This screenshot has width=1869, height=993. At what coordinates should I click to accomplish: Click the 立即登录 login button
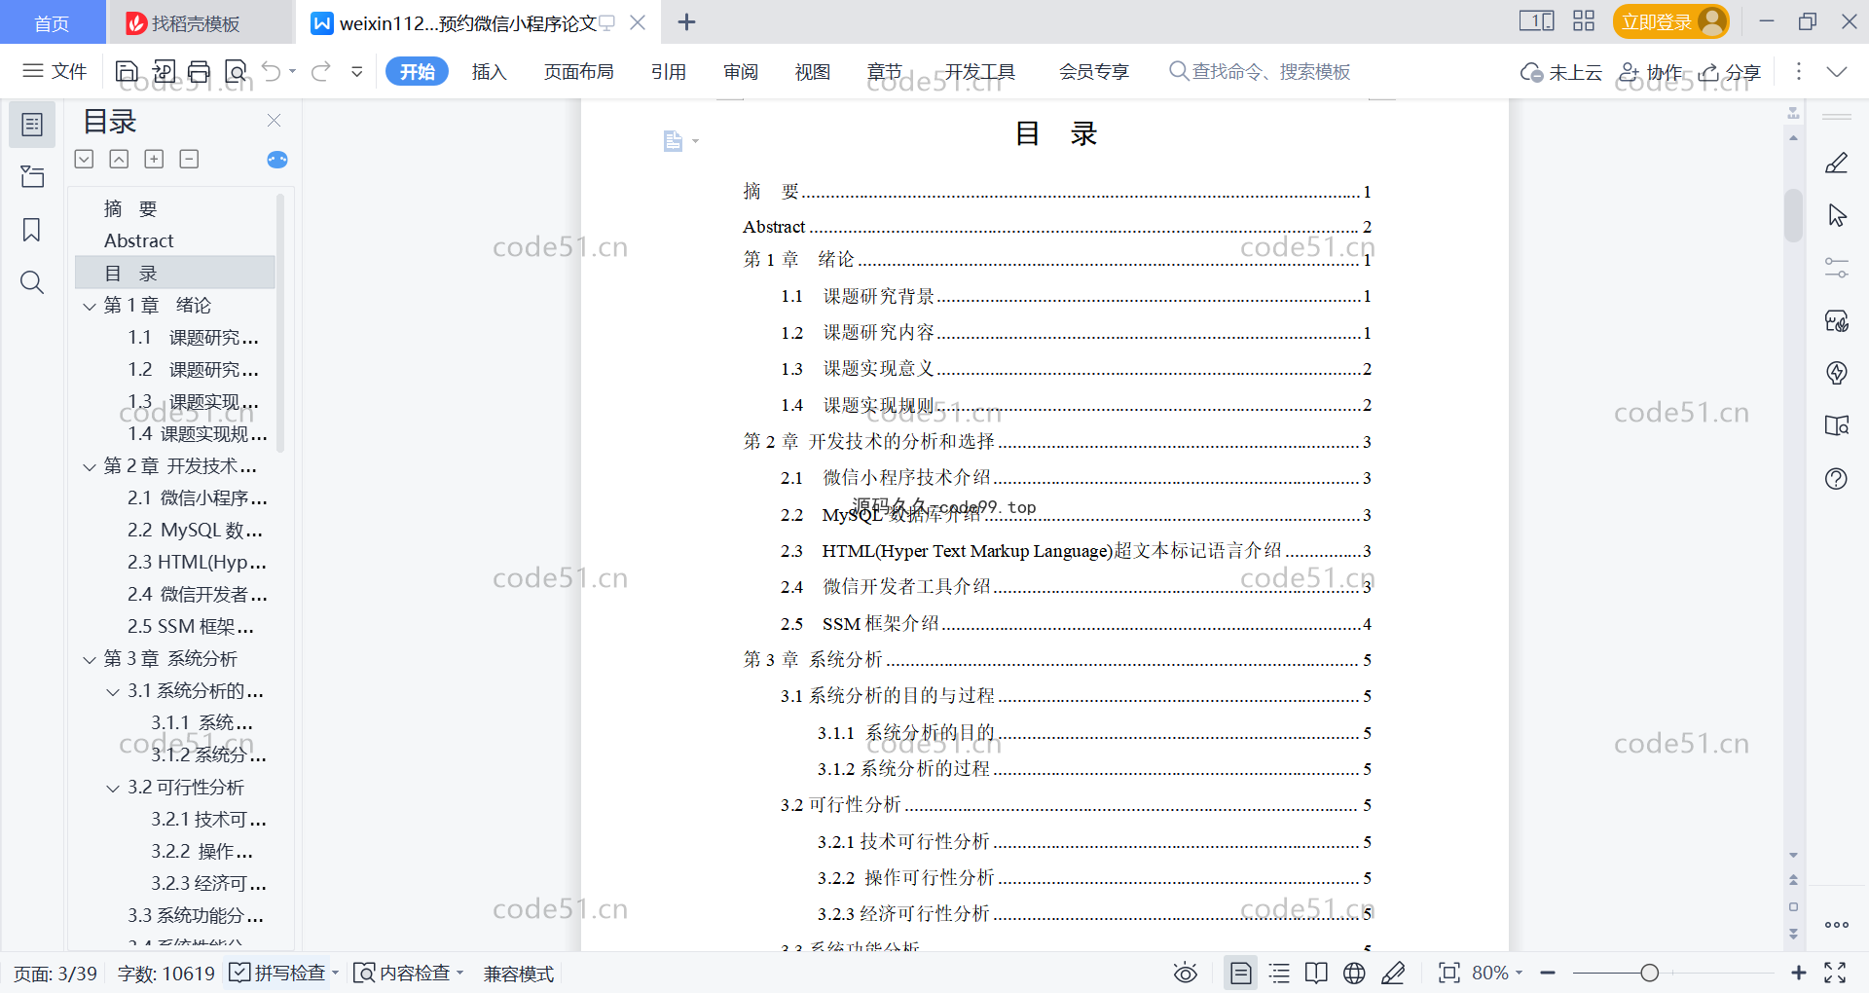(x=1670, y=21)
